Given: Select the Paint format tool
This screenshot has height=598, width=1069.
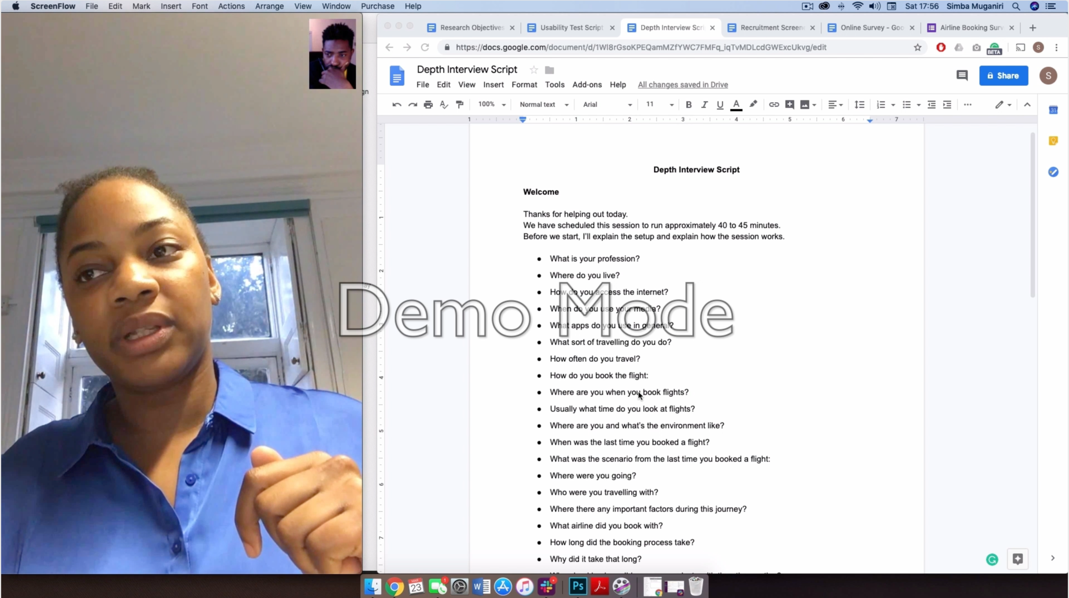Looking at the screenshot, I should [x=460, y=104].
